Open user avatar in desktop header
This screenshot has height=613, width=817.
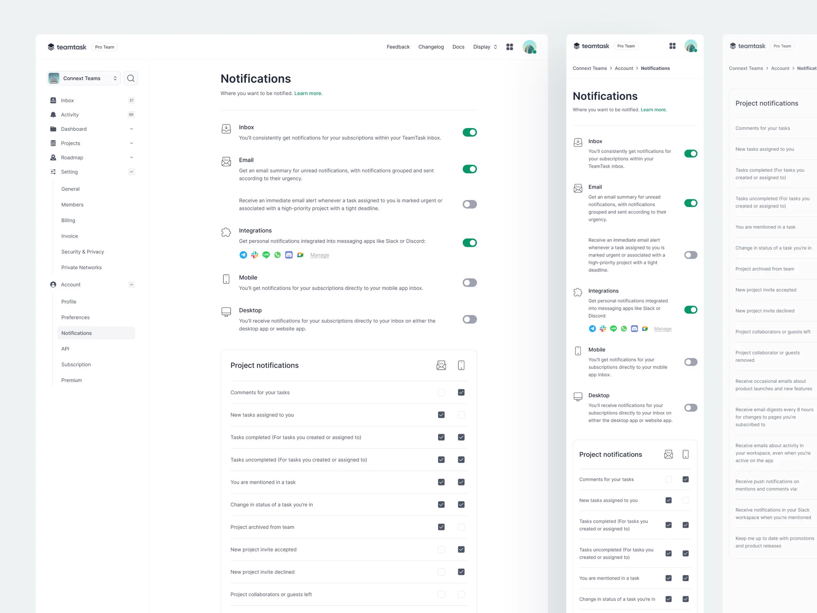(529, 47)
